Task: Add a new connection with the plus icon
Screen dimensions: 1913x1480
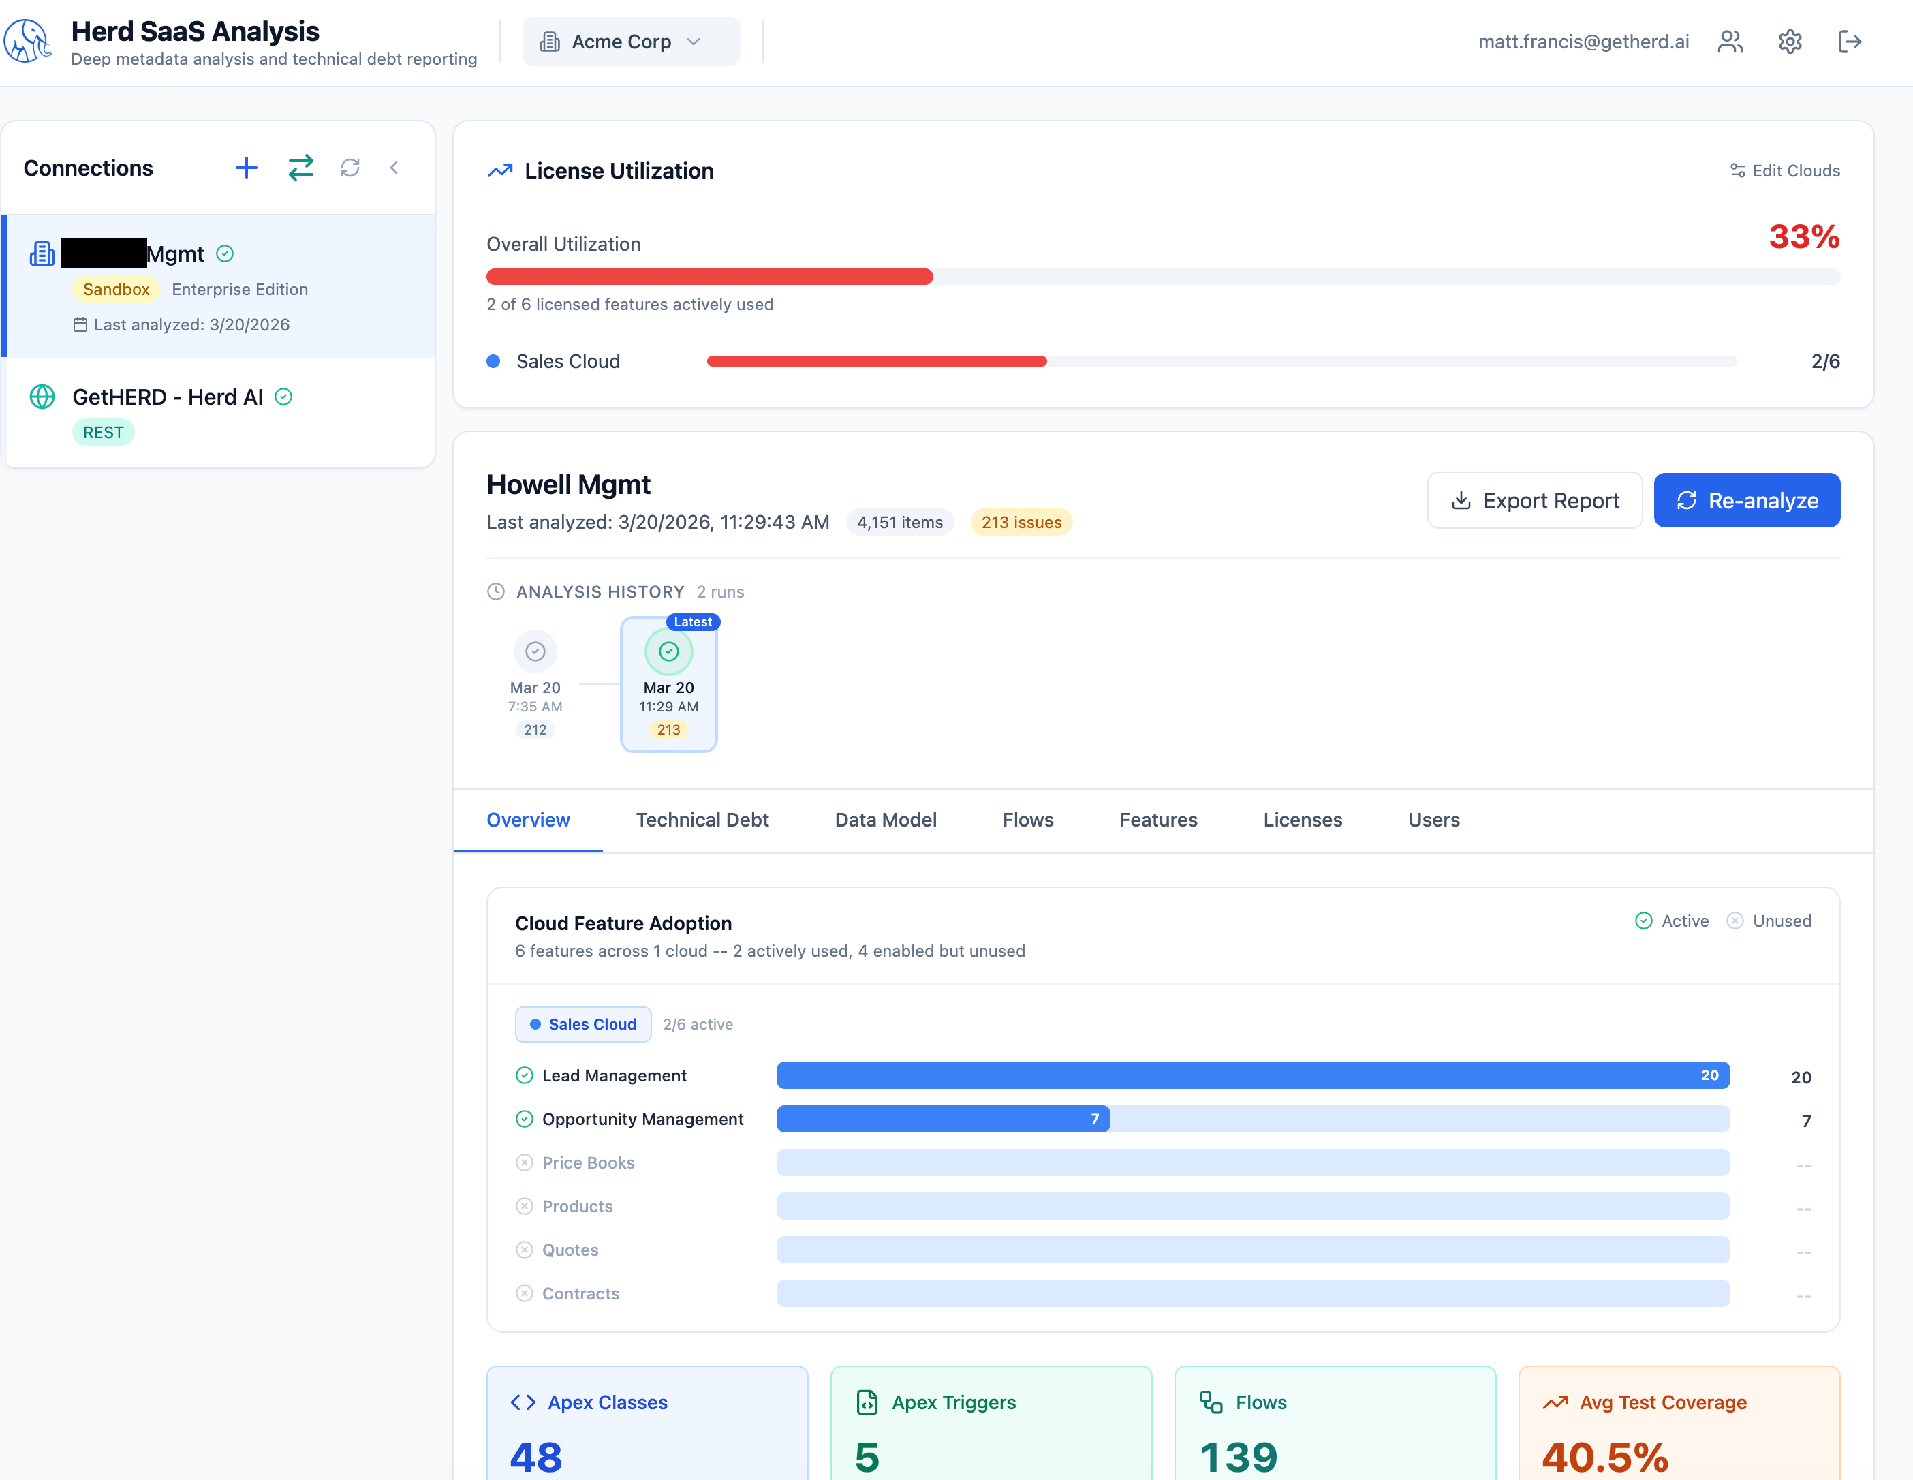Action: (x=246, y=168)
